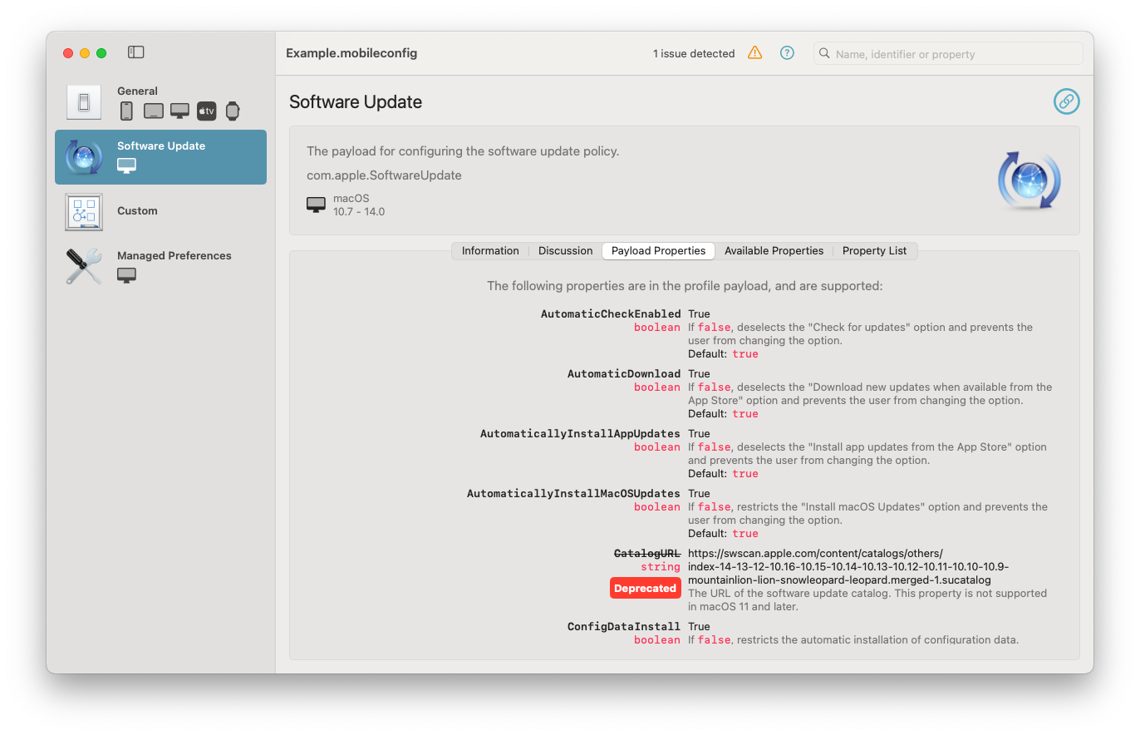The image size is (1140, 735).
Task: Open the Available Properties tab
Action: click(774, 251)
